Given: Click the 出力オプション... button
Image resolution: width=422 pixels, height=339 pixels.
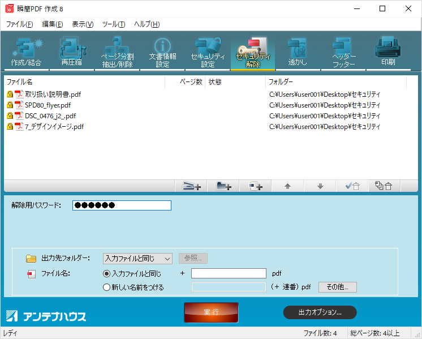Looking at the screenshot, I should 320,312.
